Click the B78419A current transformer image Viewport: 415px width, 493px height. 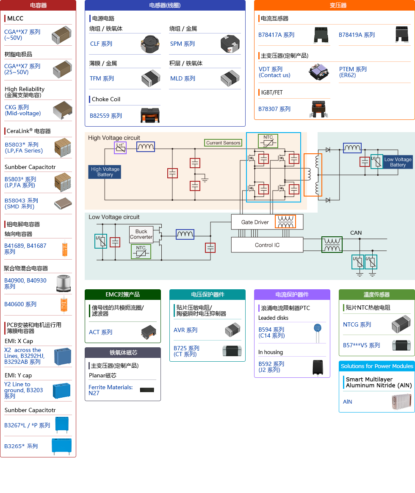402,35
